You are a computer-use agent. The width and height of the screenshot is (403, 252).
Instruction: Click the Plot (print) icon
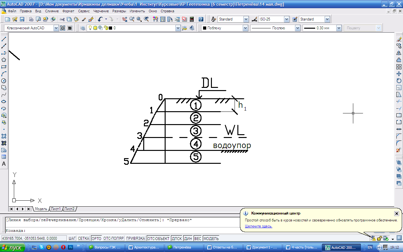pyautogui.click(x=31, y=19)
